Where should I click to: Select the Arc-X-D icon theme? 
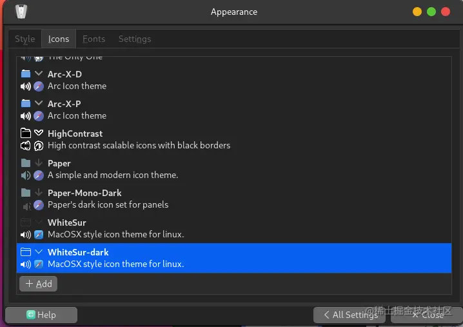(234, 81)
